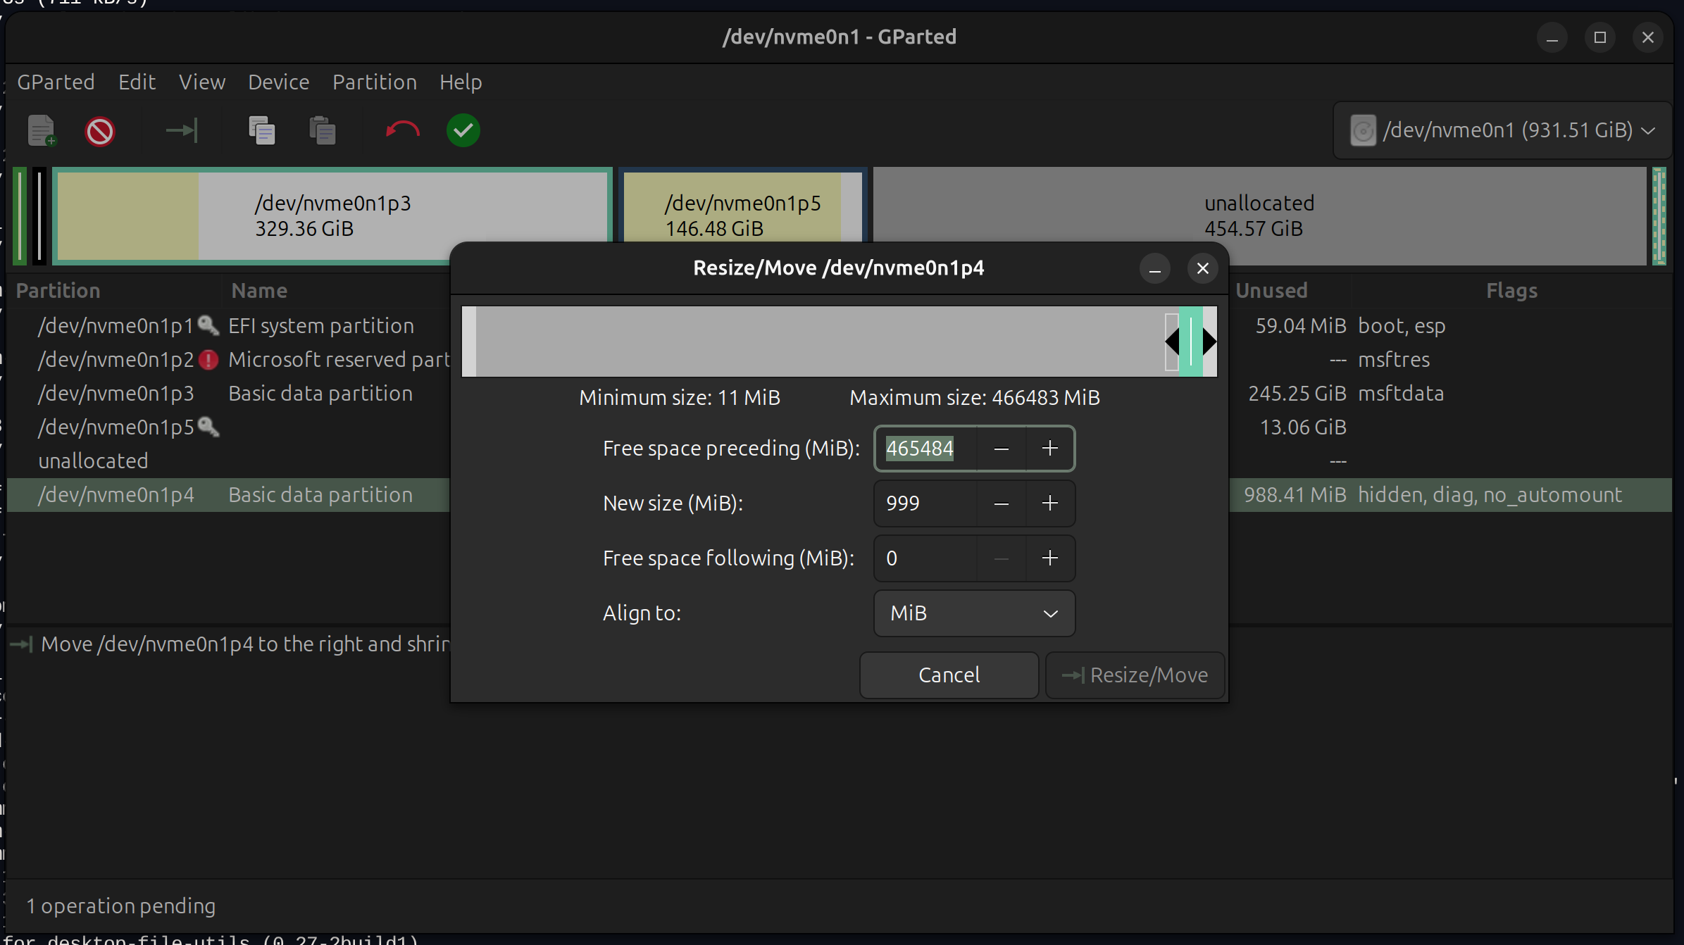The image size is (1684, 945).
Task: Click the pending Move /dev/nvme0n1p4 operation
Action: point(228,644)
